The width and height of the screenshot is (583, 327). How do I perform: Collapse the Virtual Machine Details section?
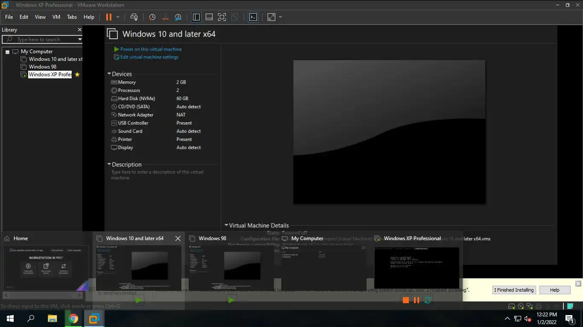(x=227, y=226)
